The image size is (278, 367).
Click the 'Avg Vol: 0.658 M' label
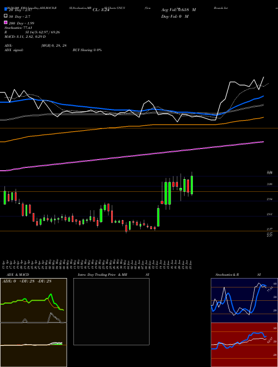point(178,10)
